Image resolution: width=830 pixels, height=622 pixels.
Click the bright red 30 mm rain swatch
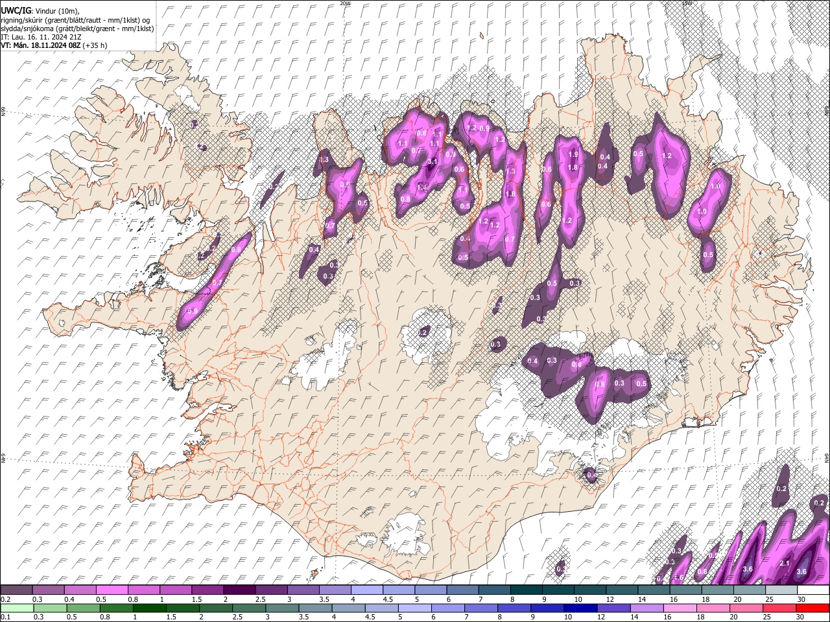coord(813,608)
